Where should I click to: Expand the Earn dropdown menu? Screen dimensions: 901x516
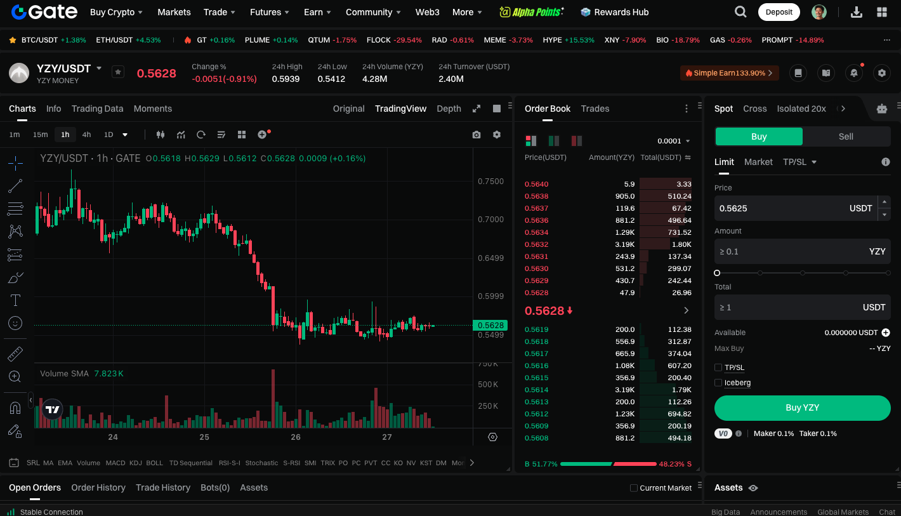pyautogui.click(x=318, y=12)
